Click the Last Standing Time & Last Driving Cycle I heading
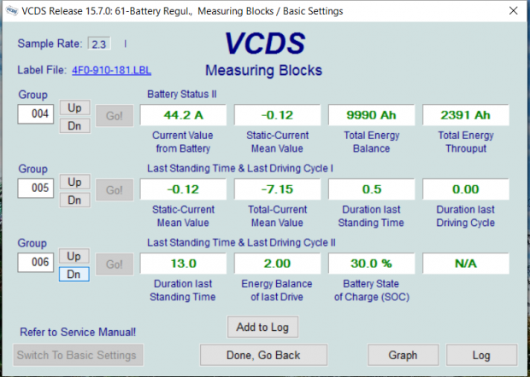The image size is (530, 377). [x=240, y=168]
